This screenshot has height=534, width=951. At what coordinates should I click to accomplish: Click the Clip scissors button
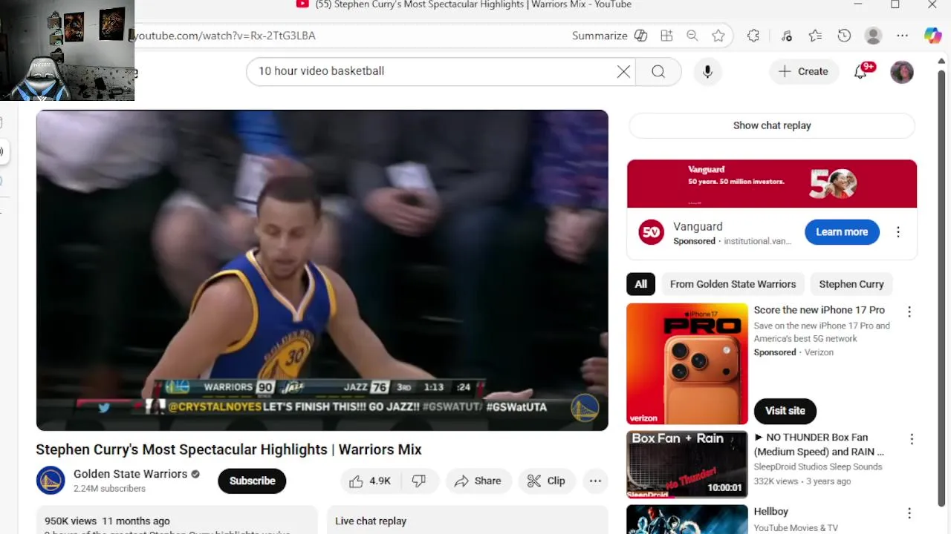point(547,481)
